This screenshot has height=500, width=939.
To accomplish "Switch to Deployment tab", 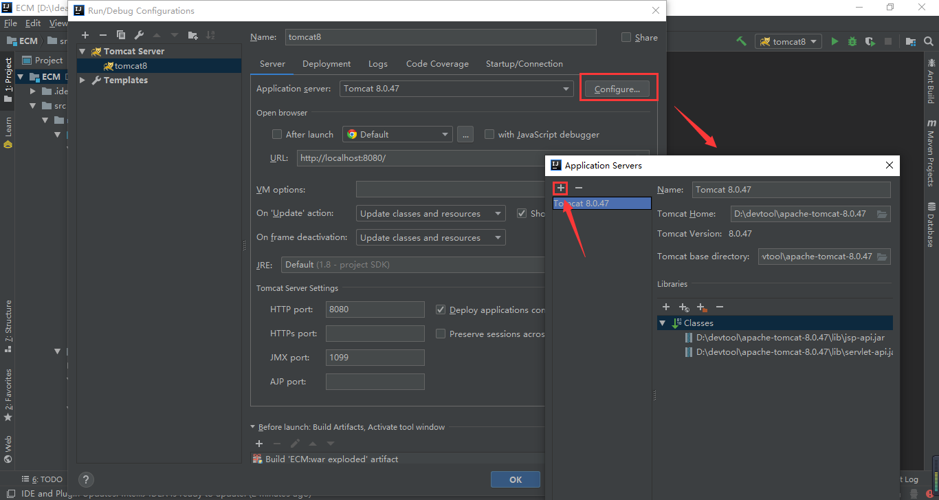I will (327, 64).
